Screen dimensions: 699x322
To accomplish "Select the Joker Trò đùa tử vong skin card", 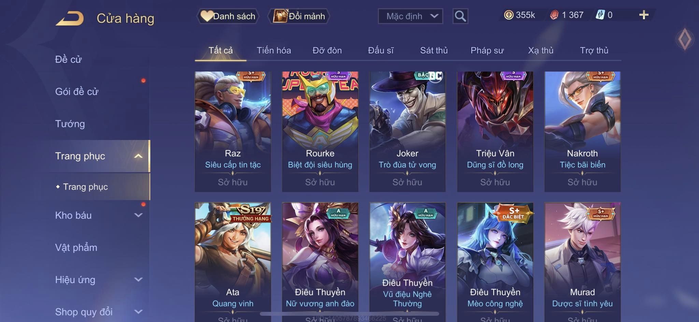I will [407, 131].
